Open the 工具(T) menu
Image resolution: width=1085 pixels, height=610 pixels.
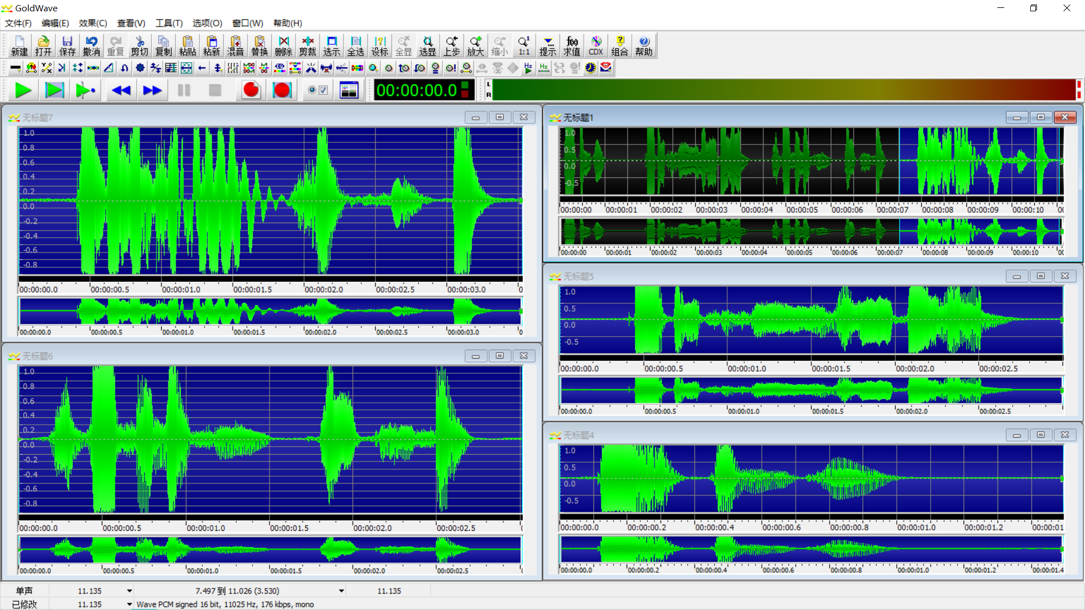point(169,23)
